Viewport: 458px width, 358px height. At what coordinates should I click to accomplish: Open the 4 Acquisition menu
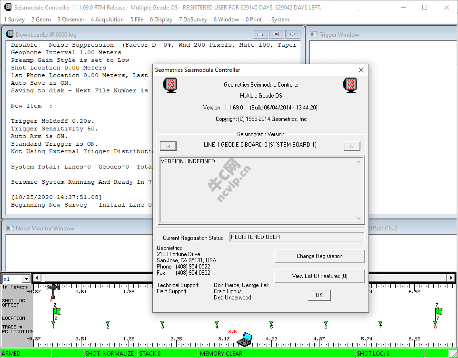click(x=107, y=20)
